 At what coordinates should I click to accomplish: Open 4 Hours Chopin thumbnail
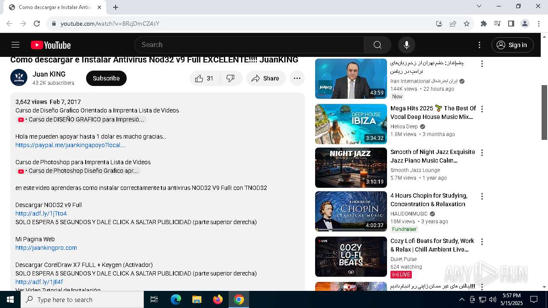point(351,211)
